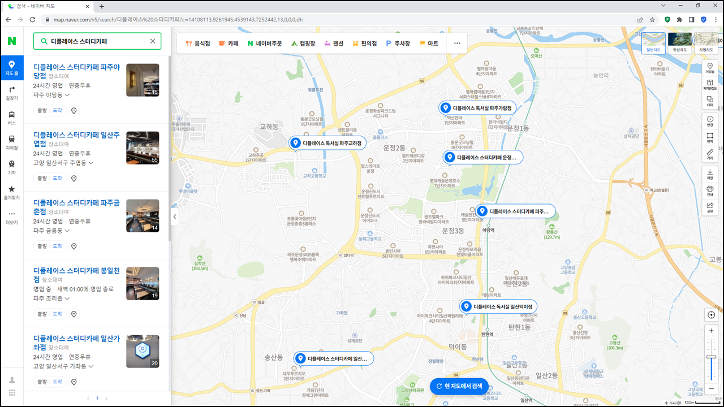
Task: Open 디플레이스 스터디카페 일산주엽점 result
Action: [x=76, y=139]
